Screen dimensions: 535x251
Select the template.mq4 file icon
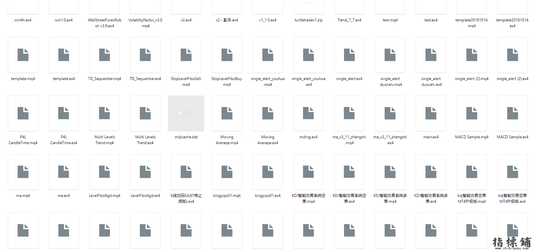tap(23, 55)
